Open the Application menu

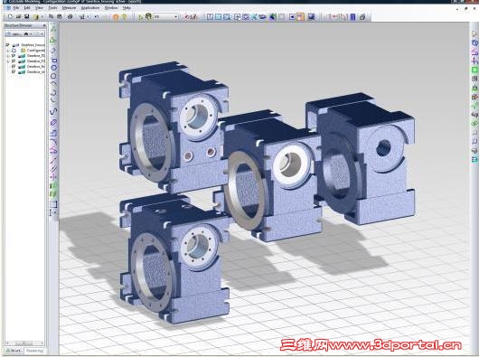[90, 7]
